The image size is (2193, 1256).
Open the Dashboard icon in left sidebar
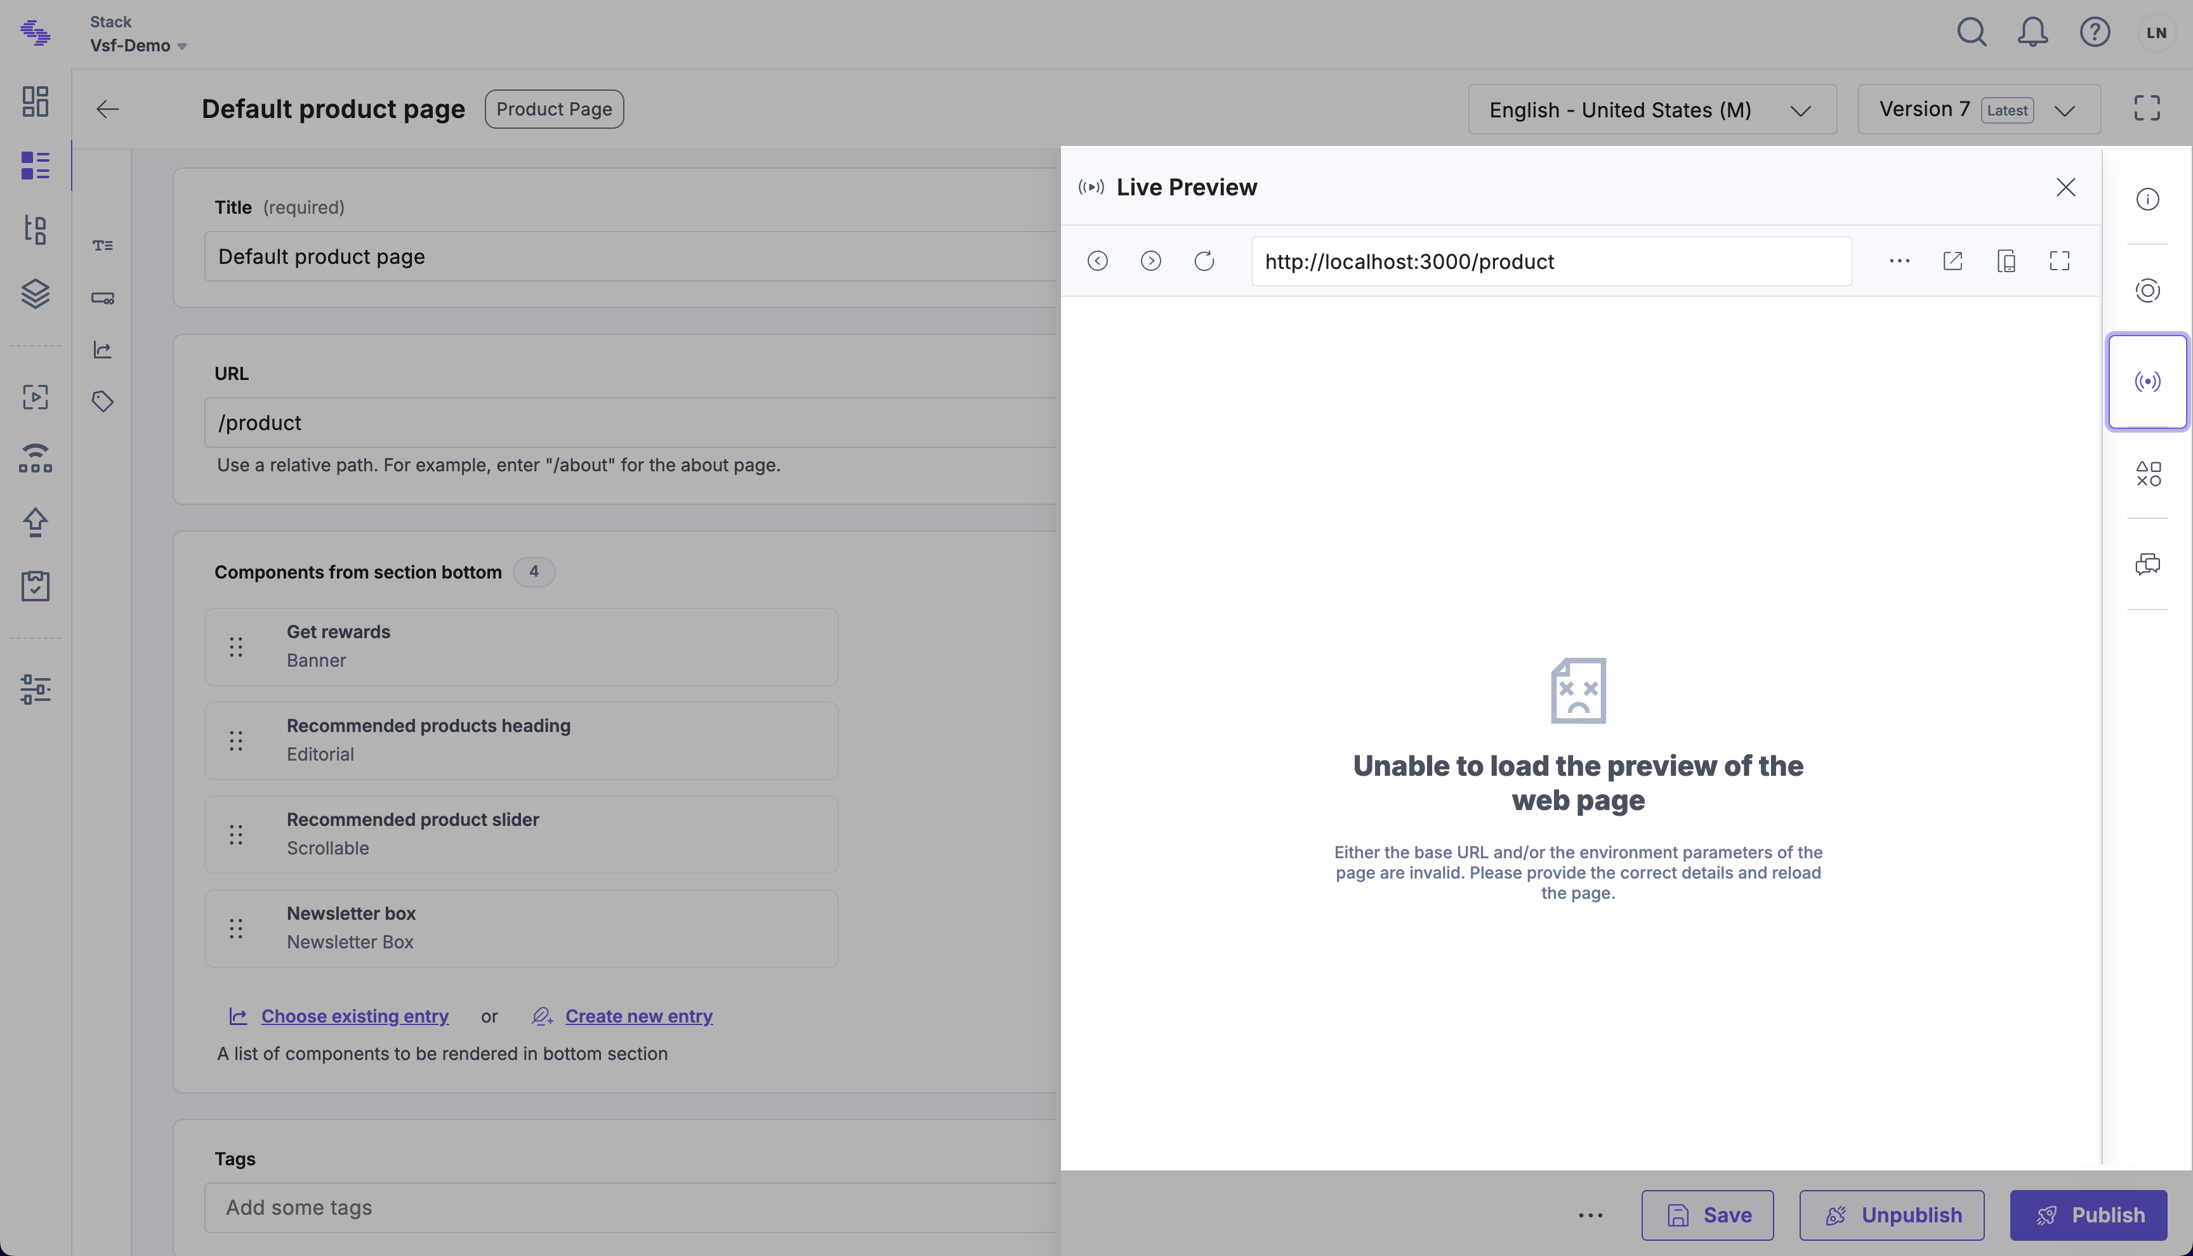coord(36,101)
